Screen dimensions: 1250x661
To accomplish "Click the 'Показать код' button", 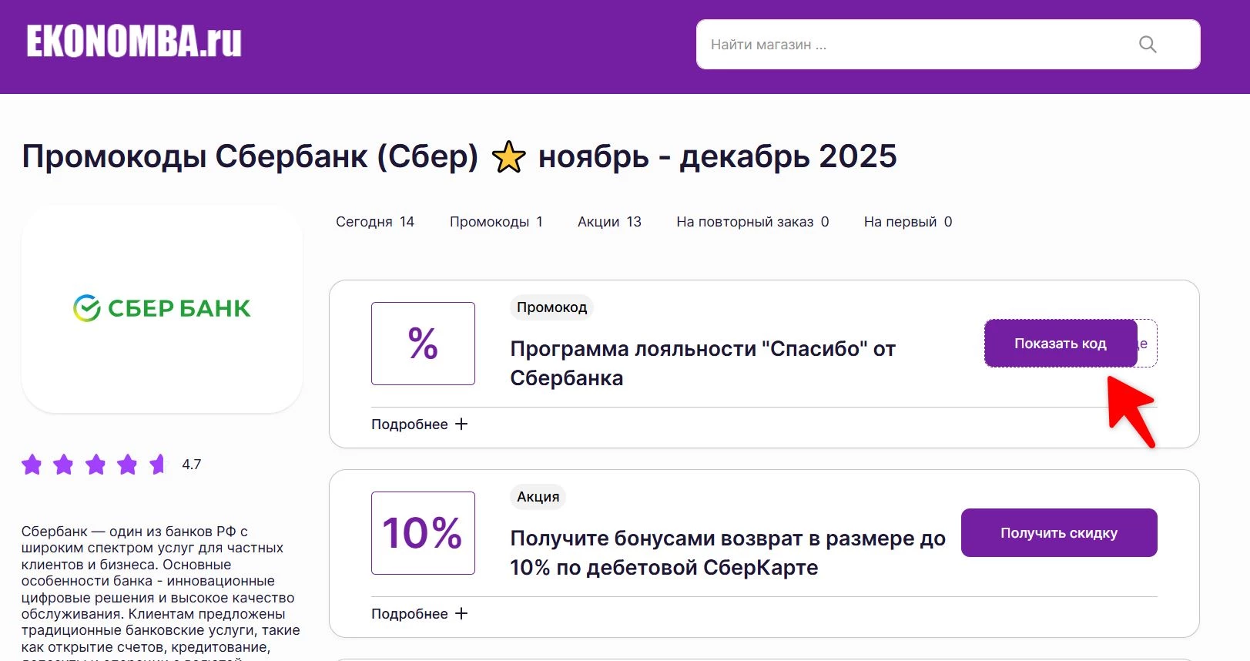I will click(x=1061, y=344).
